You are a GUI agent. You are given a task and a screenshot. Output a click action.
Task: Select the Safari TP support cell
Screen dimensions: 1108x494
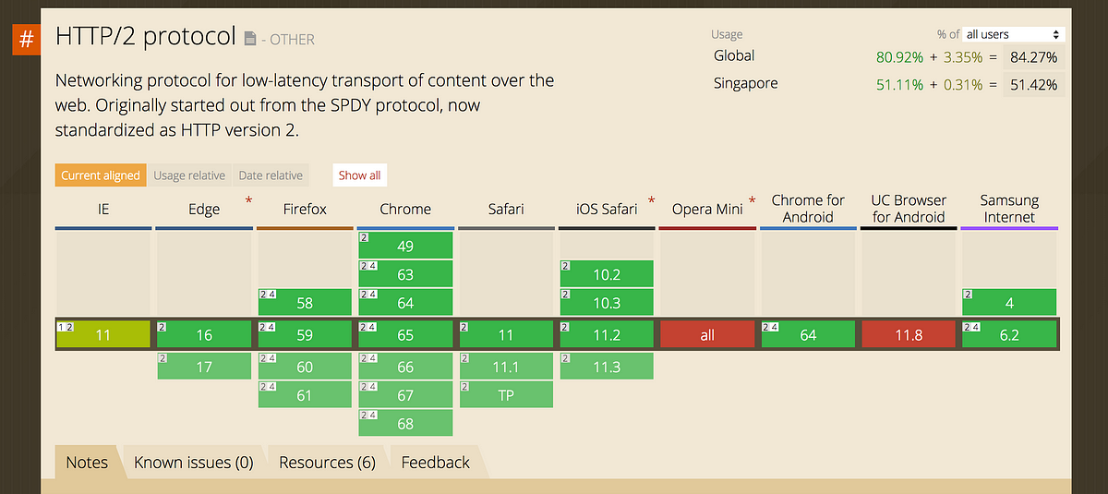point(506,394)
